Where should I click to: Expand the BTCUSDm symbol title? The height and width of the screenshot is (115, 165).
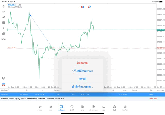(x=15, y=5)
